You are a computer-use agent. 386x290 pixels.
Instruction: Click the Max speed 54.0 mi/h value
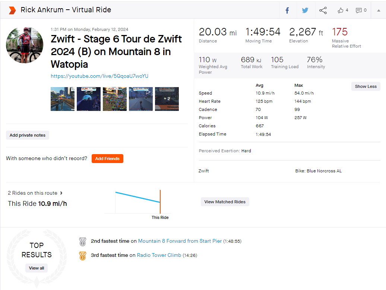point(304,93)
